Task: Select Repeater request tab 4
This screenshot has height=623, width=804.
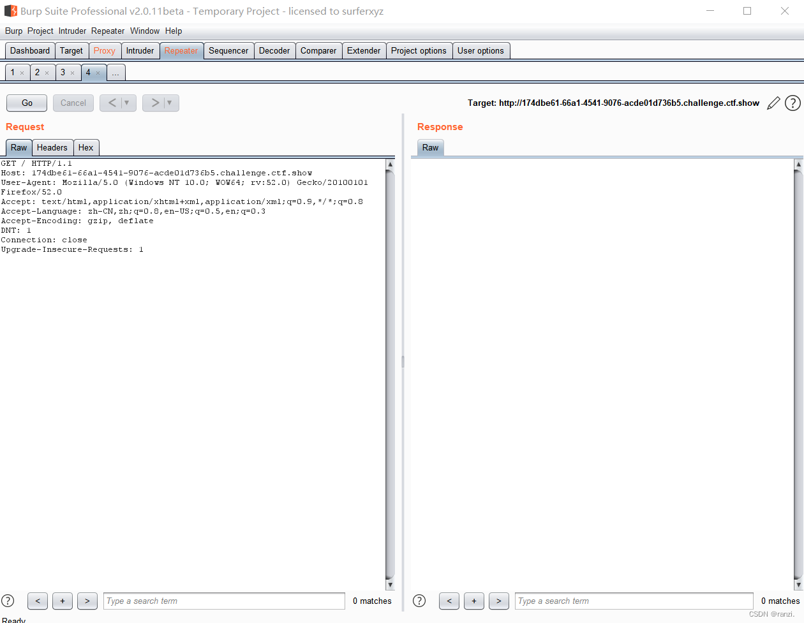Action: pyautogui.click(x=88, y=73)
